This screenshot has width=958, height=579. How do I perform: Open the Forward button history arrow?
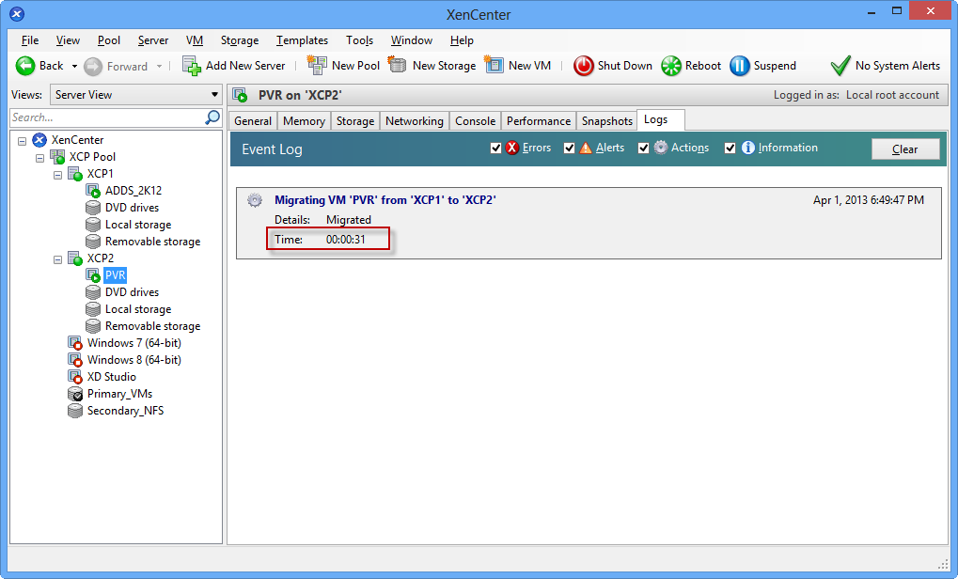(x=160, y=66)
